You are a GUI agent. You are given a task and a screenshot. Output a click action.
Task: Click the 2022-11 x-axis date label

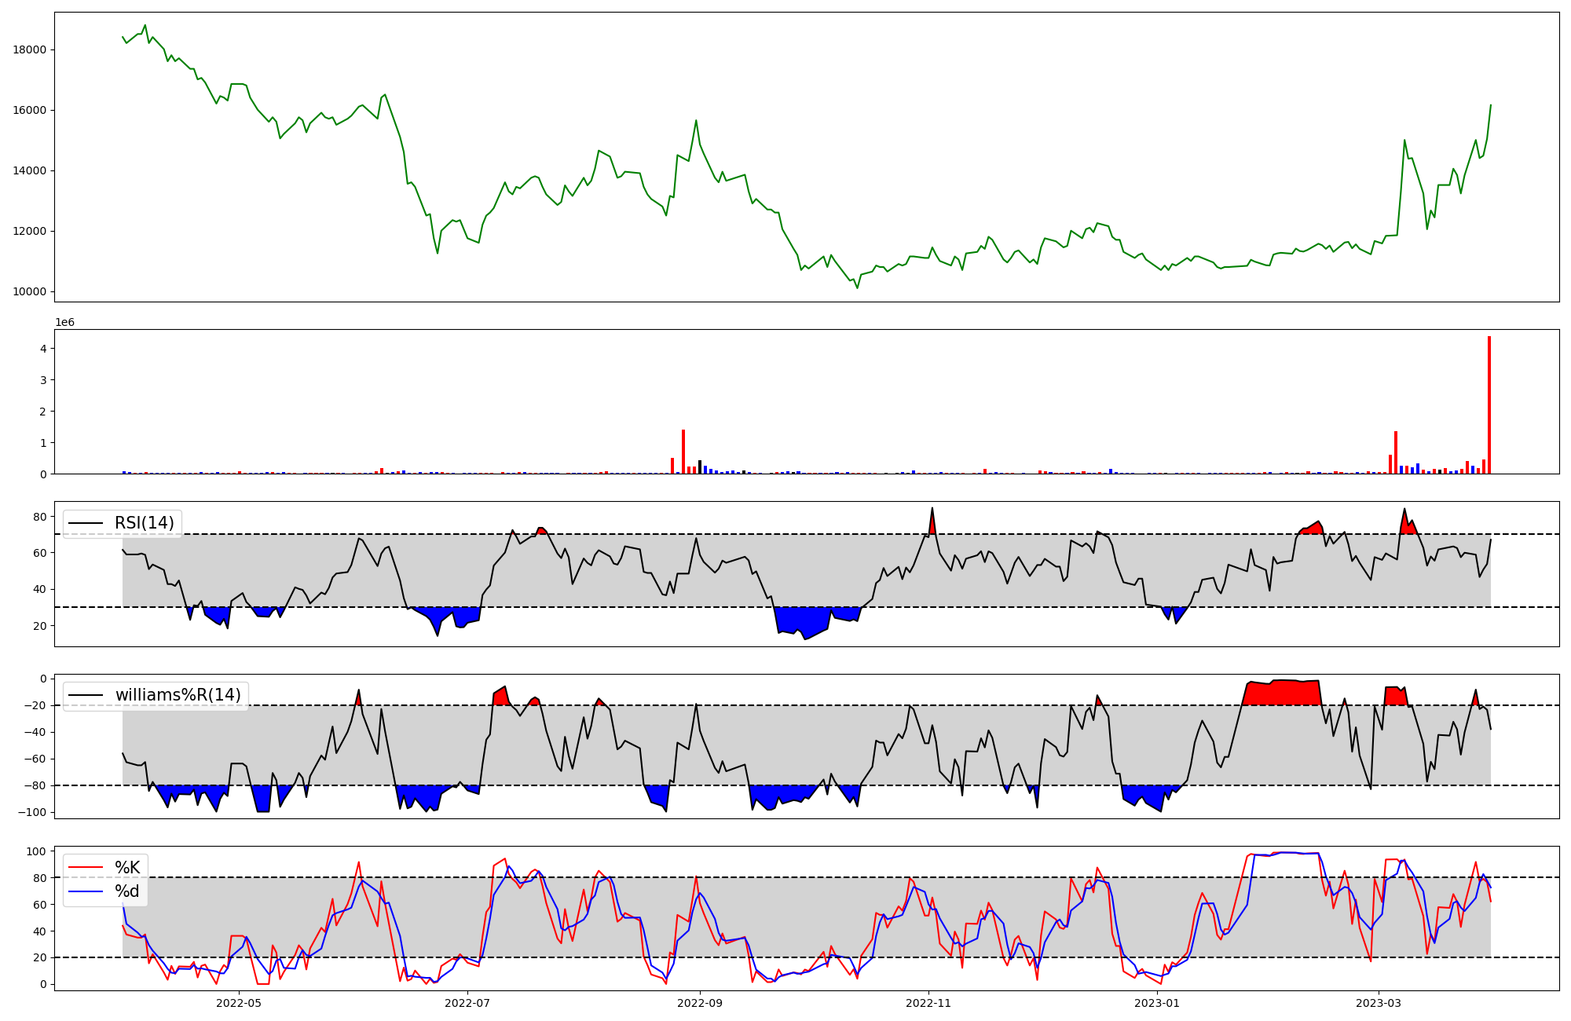tap(928, 1003)
